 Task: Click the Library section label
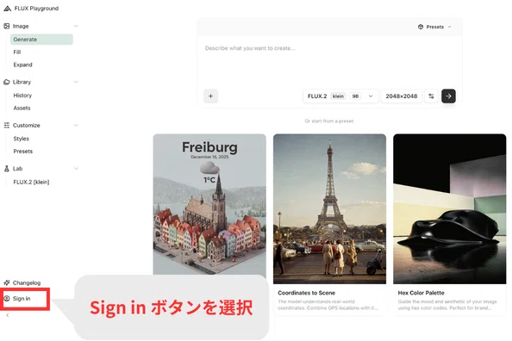point(22,82)
